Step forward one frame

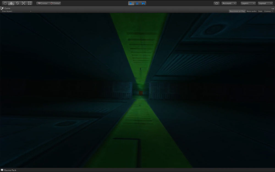point(143,3)
